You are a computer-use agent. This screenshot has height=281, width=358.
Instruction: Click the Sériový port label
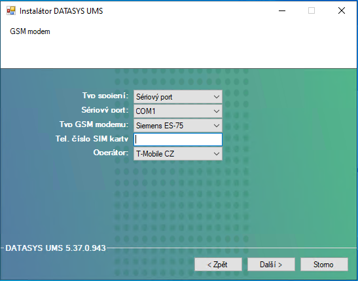point(105,110)
